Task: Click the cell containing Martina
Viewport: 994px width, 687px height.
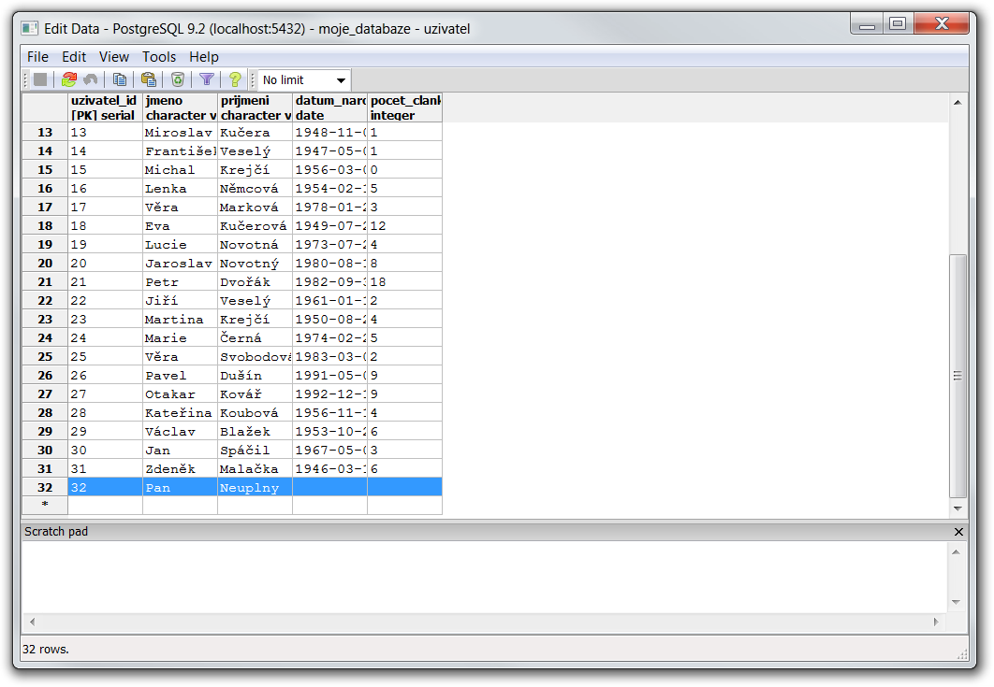Action: pos(180,319)
